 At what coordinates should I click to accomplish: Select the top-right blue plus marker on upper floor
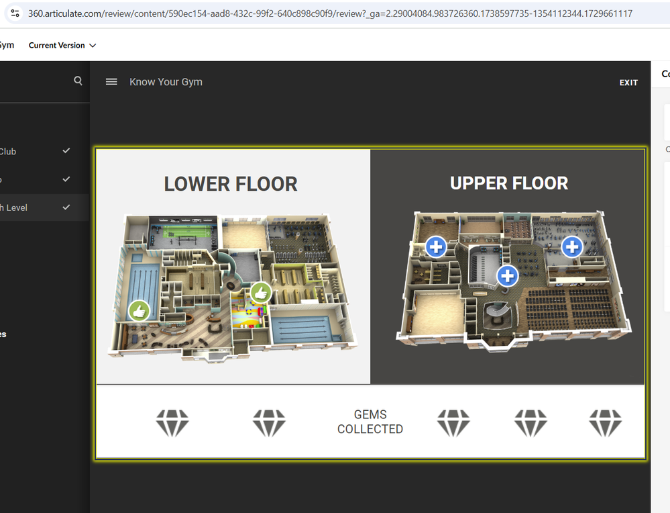click(x=571, y=246)
